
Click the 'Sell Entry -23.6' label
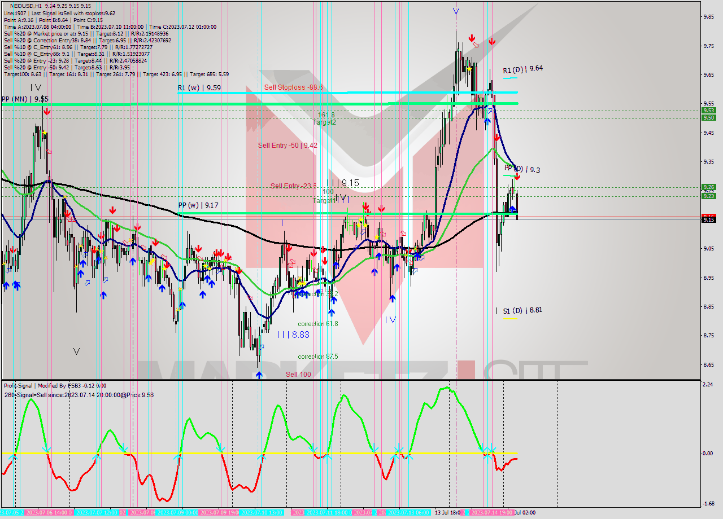293,186
